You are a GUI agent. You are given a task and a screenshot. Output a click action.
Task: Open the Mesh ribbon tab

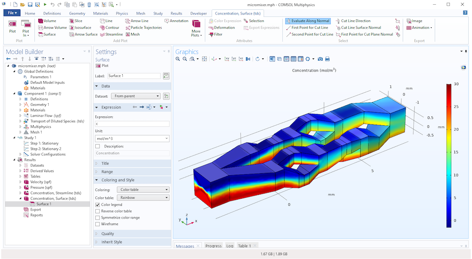(x=141, y=13)
